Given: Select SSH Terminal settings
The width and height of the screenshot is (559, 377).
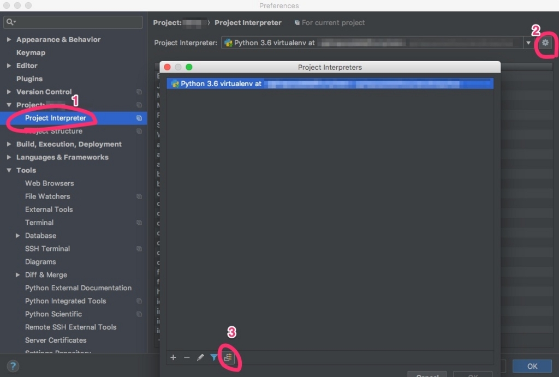Looking at the screenshot, I should tap(47, 249).
